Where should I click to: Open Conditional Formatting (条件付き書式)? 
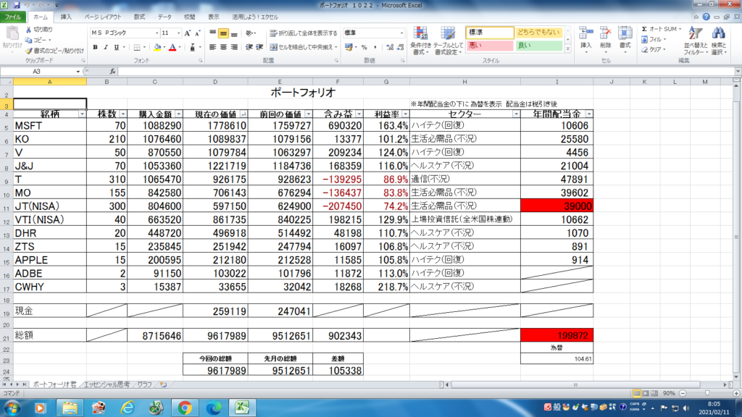420,41
